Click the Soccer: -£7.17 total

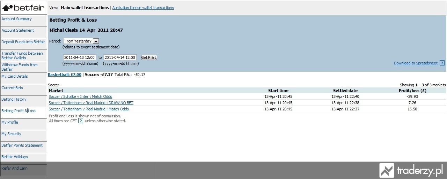pyautogui.click(x=99, y=75)
